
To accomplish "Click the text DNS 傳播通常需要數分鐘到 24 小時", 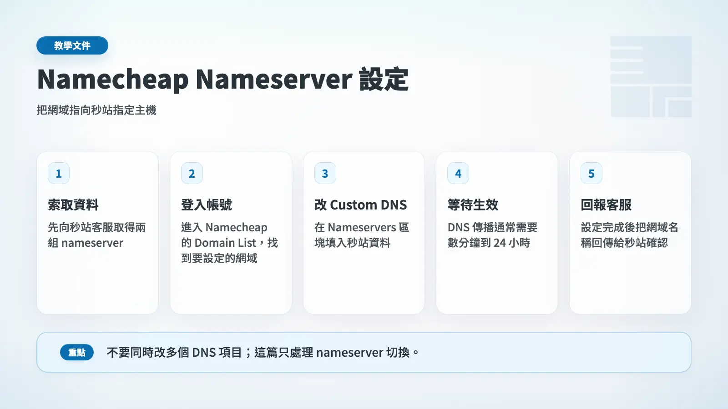I will (x=492, y=235).
